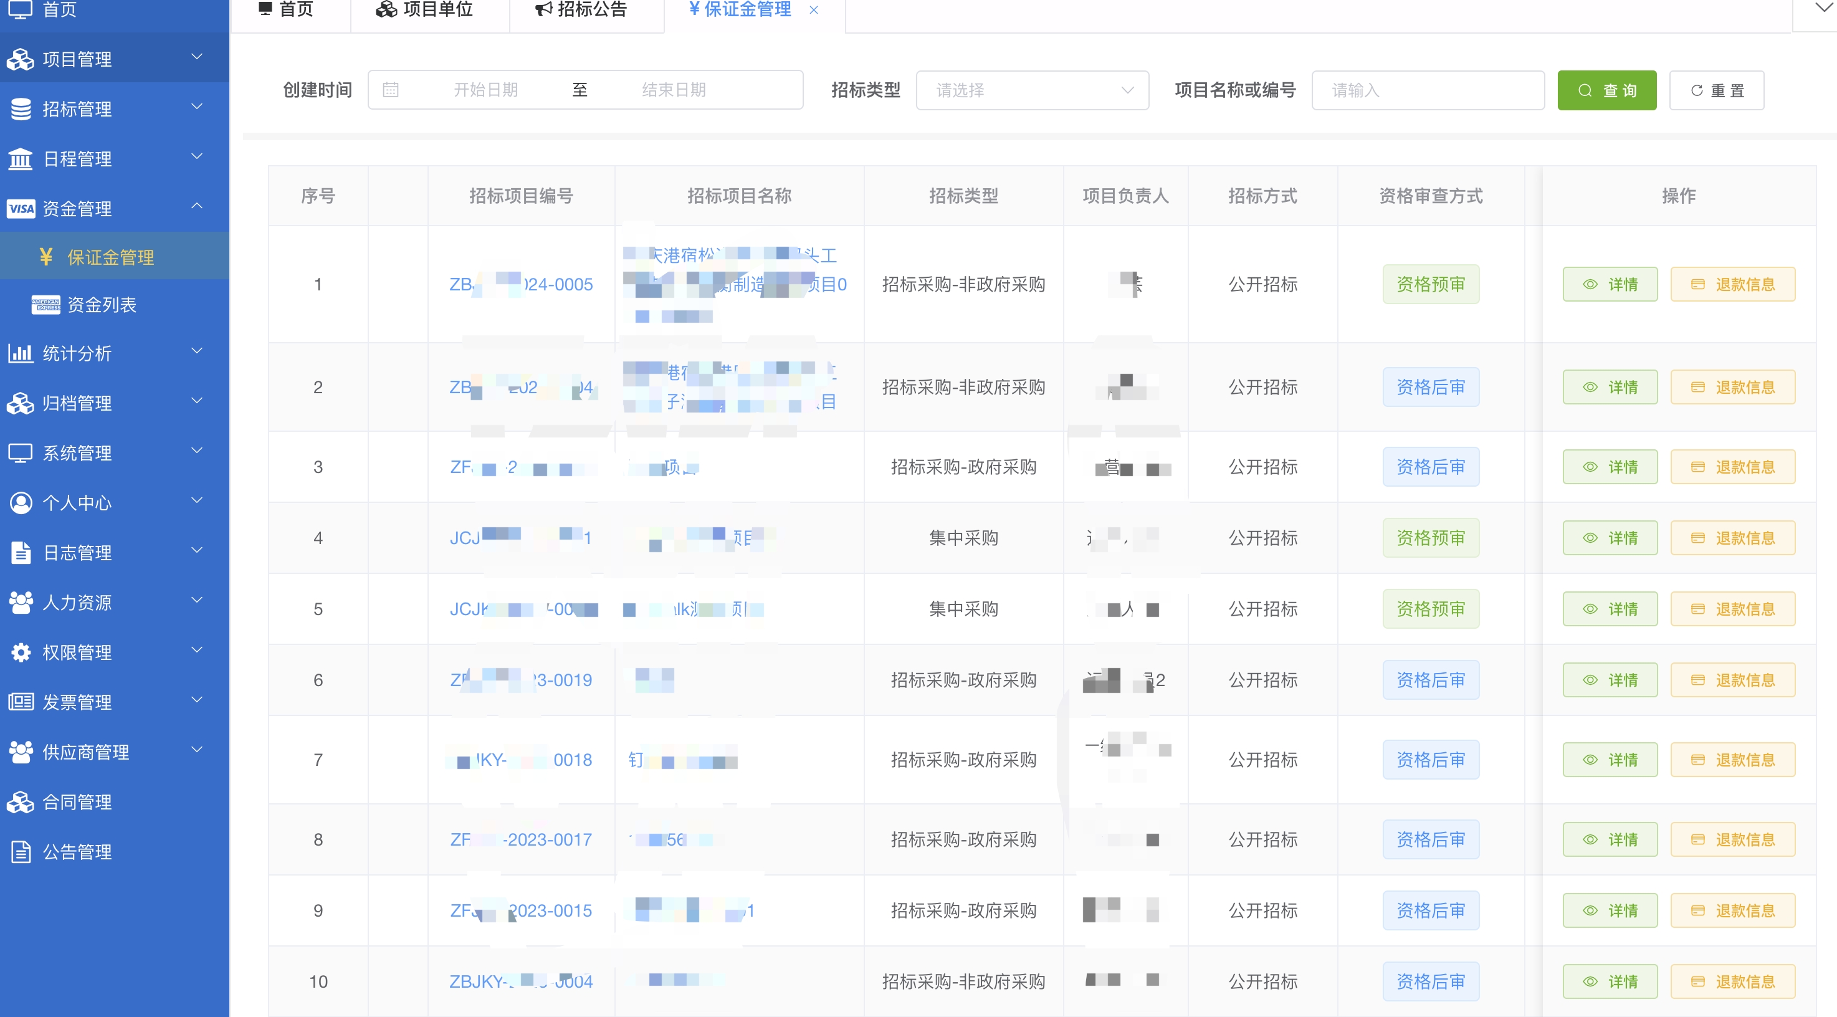Click the 操作 column header
The height and width of the screenshot is (1017, 1837).
[1679, 196]
